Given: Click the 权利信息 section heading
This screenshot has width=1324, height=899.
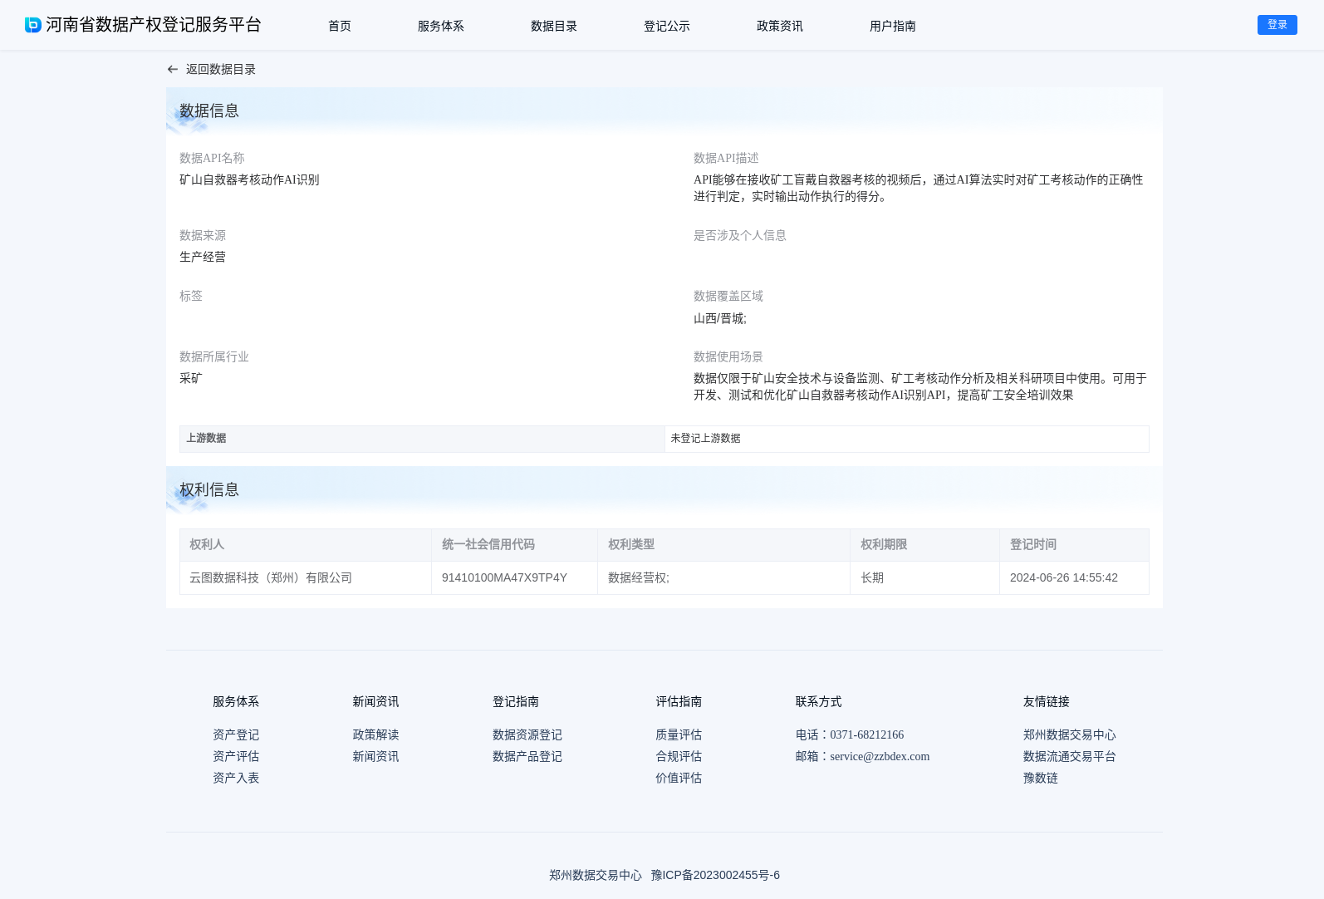Looking at the screenshot, I should [x=209, y=489].
